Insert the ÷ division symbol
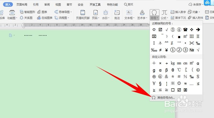 (x=166, y=63)
